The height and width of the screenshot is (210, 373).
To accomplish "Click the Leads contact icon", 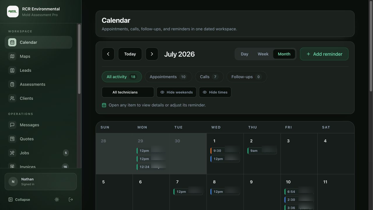I will click(12, 70).
